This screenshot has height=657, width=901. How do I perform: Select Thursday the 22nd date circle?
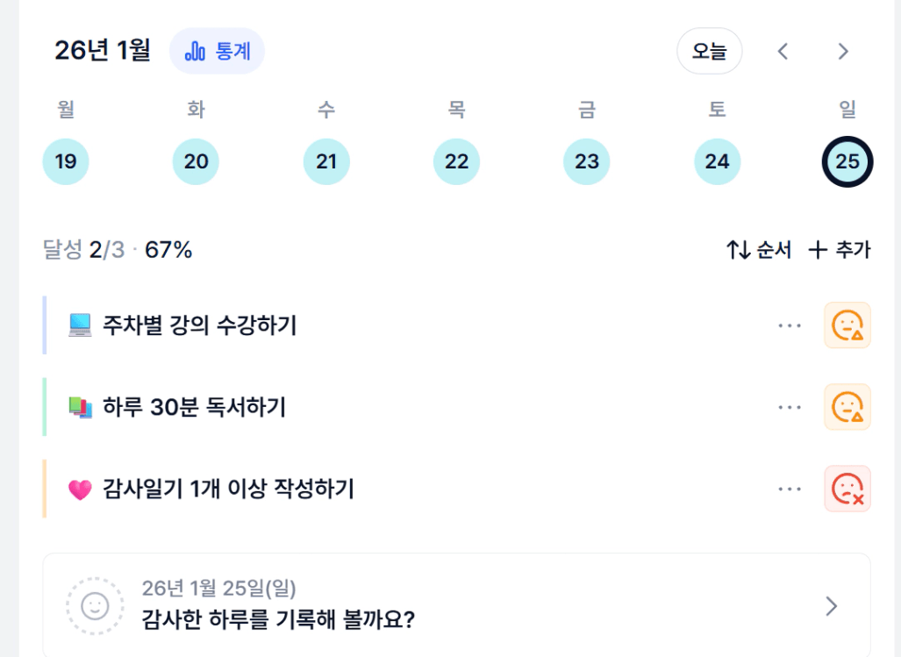point(456,161)
